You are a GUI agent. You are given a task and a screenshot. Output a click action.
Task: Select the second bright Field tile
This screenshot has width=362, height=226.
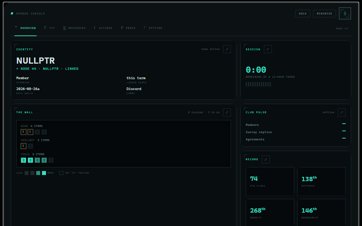30,160
